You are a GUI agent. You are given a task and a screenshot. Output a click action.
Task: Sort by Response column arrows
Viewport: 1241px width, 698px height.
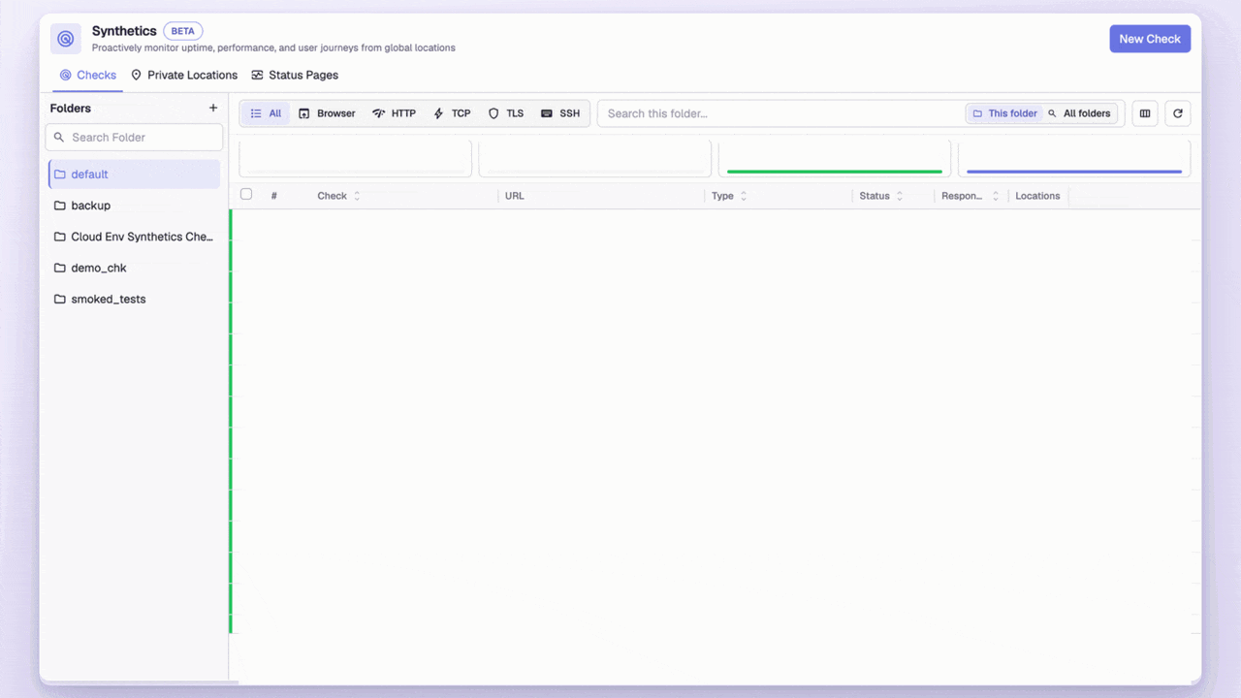pos(995,196)
